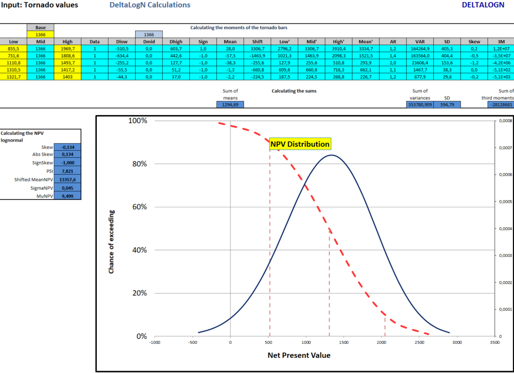Select the yellow Base value cell showing 1366
The height and width of the screenshot is (373, 514).
coord(40,34)
